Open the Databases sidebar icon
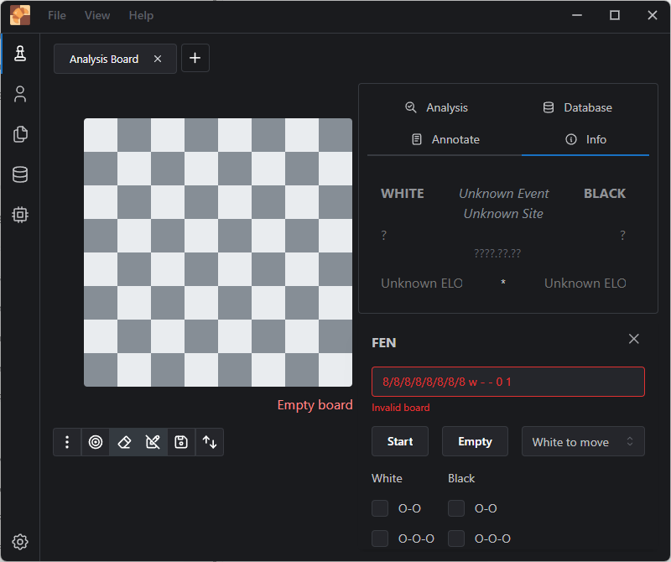Image resolution: width=671 pixels, height=562 pixels. click(20, 174)
